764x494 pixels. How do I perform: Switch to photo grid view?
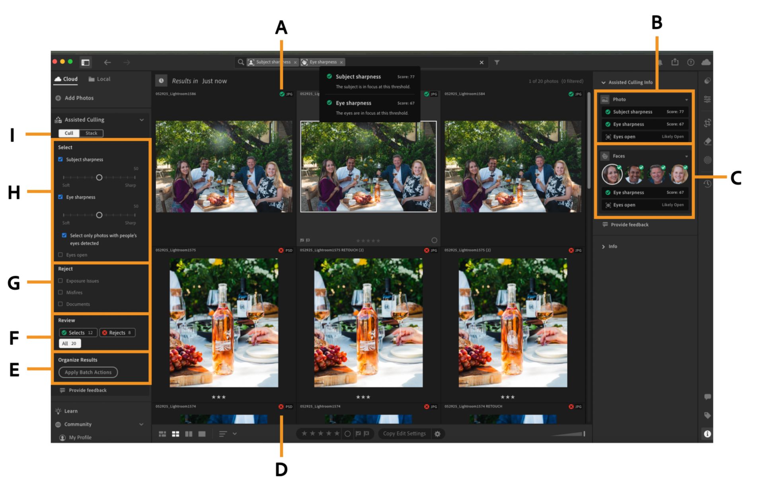[162, 434]
